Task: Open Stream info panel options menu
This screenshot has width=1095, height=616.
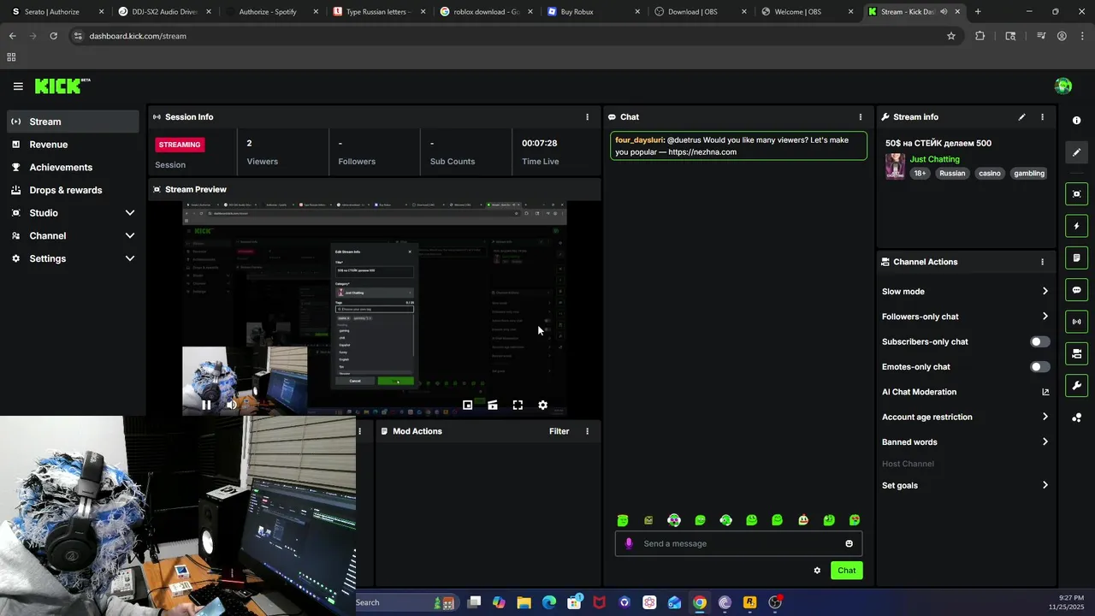Action: pyautogui.click(x=1042, y=117)
